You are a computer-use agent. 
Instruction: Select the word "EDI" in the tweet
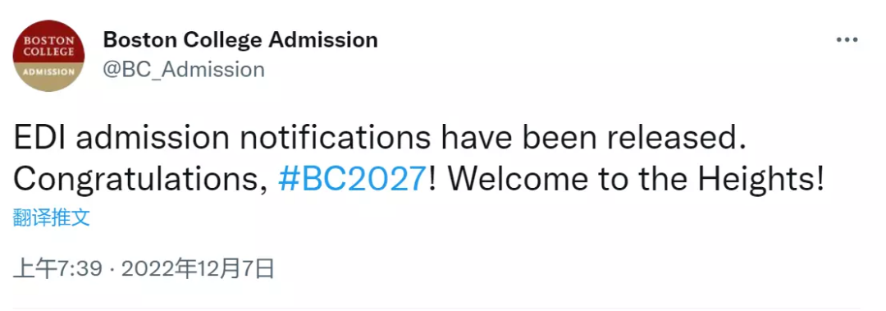coord(39,139)
